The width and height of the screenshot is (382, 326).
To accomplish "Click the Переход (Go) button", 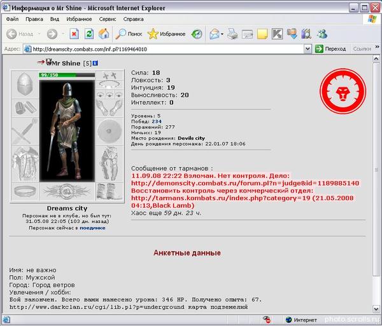I will click(x=331, y=49).
